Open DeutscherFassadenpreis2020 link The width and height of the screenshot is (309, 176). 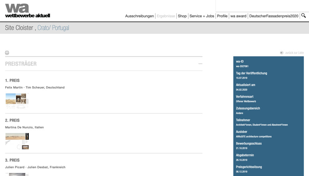click(x=273, y=16)
